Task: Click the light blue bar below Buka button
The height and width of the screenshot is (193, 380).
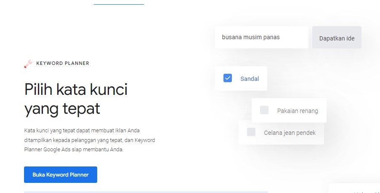Action: (146, 192)
